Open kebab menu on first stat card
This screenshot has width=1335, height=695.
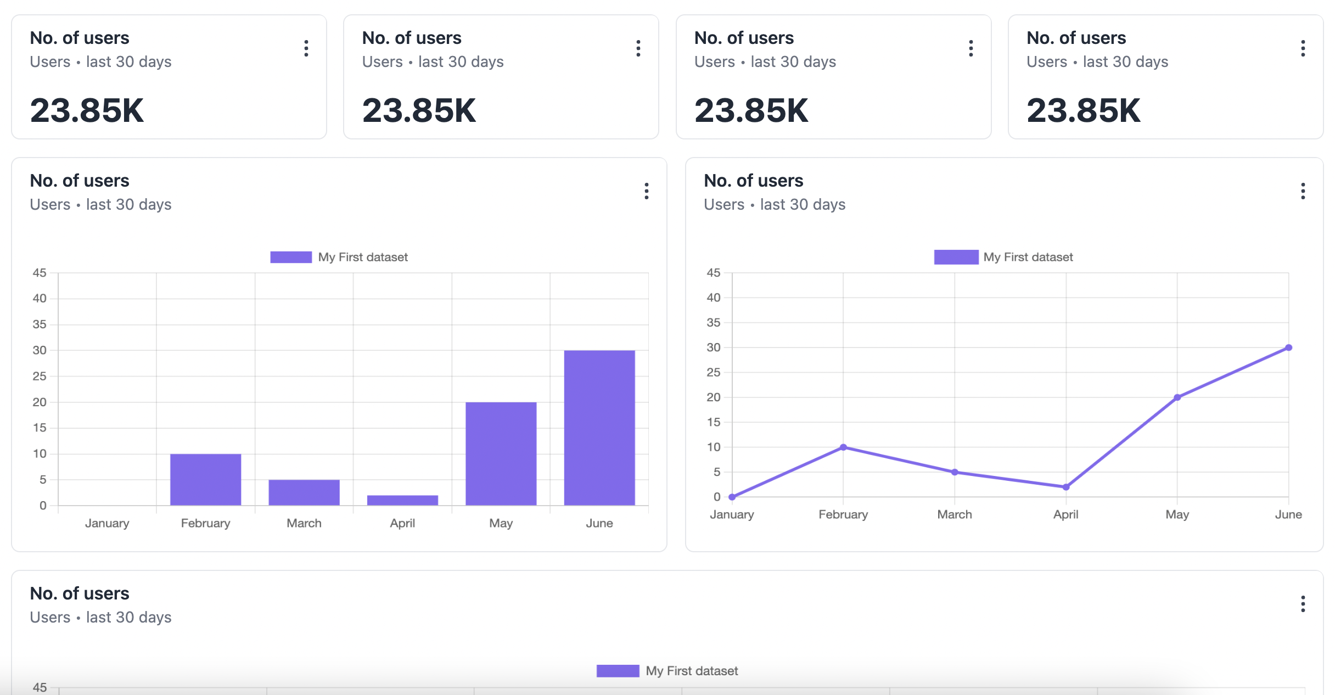click(x=306, y=48)
